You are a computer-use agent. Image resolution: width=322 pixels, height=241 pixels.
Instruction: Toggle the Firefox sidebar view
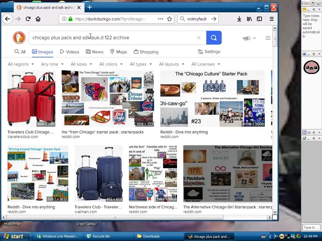[259, 19]
